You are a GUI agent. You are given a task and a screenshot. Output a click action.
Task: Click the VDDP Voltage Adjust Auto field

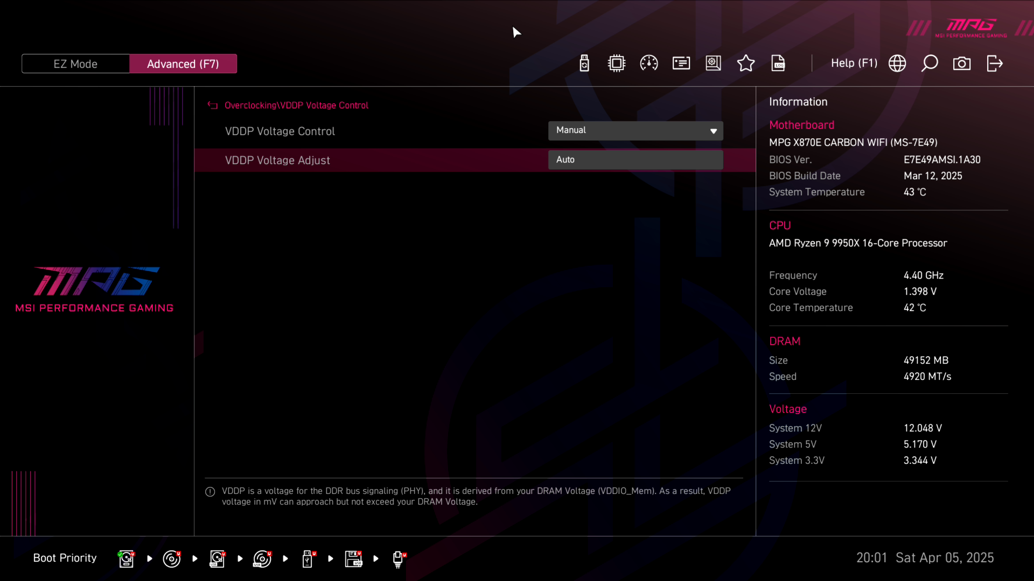click(635, 160)
